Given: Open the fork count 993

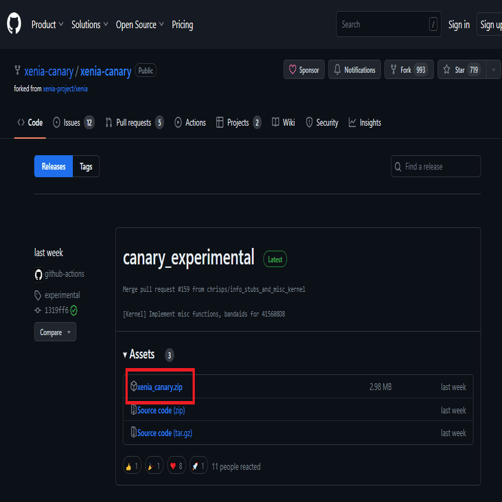Looking at the screenshot, I should pyautogui.click(x=421, y=70).
